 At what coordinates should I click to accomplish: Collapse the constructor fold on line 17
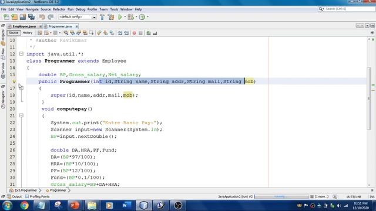point(21,88)
